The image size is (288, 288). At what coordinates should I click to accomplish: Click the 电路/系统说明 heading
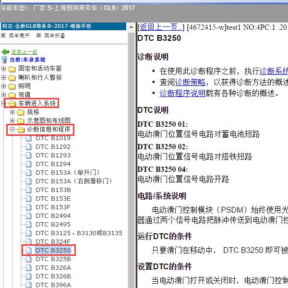[x=162, y=196]
